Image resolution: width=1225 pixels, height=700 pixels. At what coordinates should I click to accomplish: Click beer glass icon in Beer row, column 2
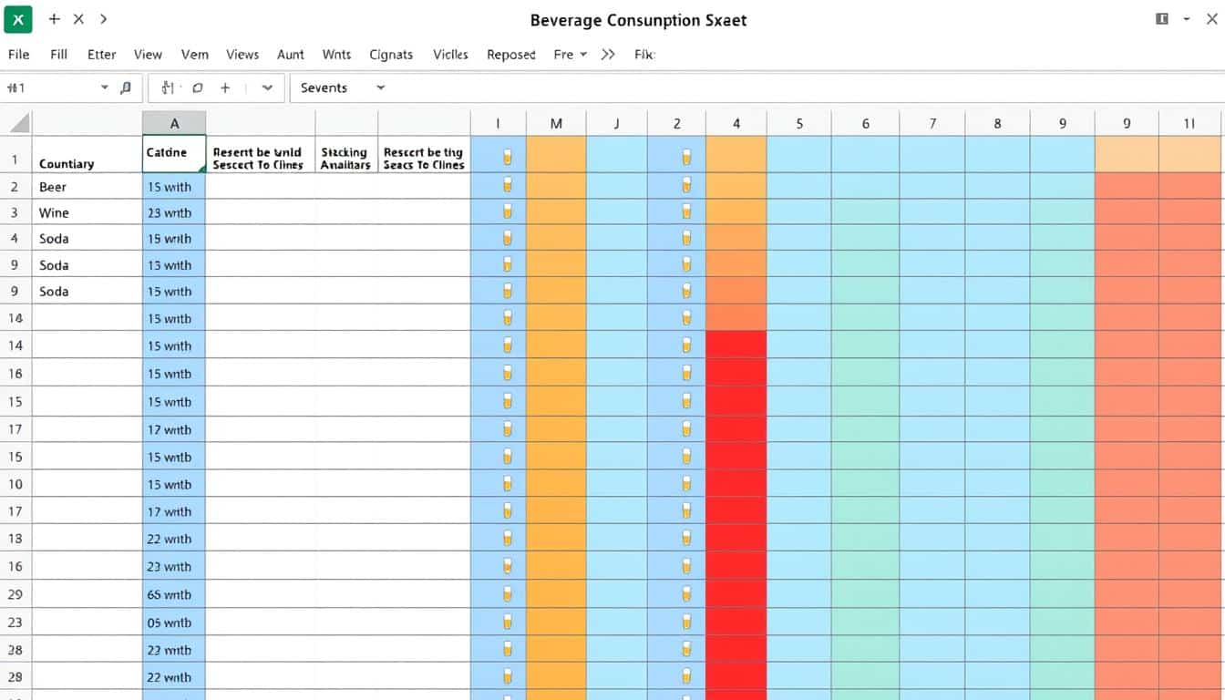tap(686, 186)
